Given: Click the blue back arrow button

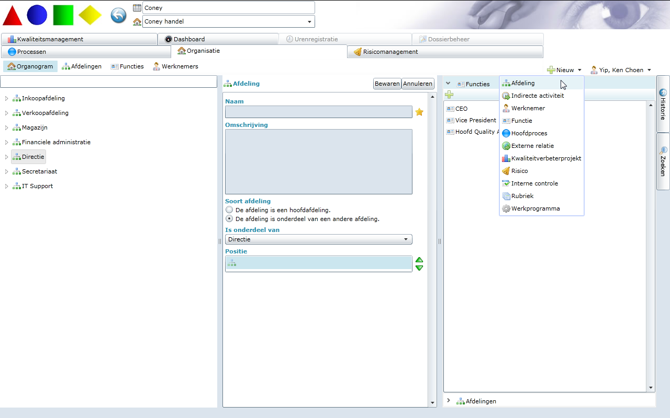Looking at the screenshot, I should [119, 15].
